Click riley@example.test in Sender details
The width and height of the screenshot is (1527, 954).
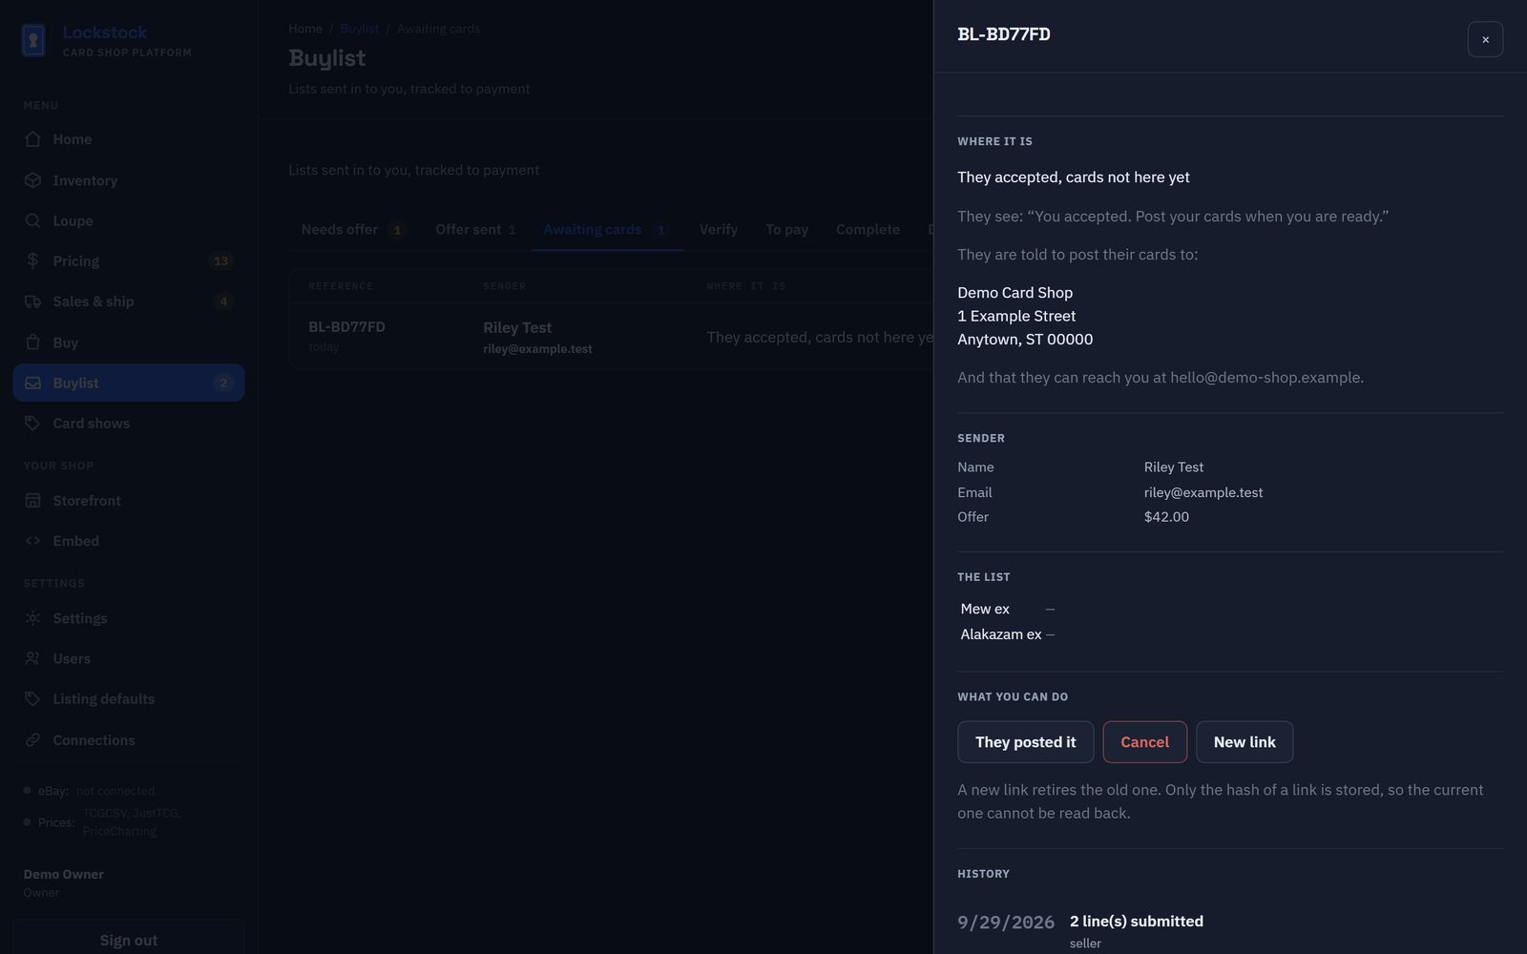pyautogui.click(x=1203, y=492)
